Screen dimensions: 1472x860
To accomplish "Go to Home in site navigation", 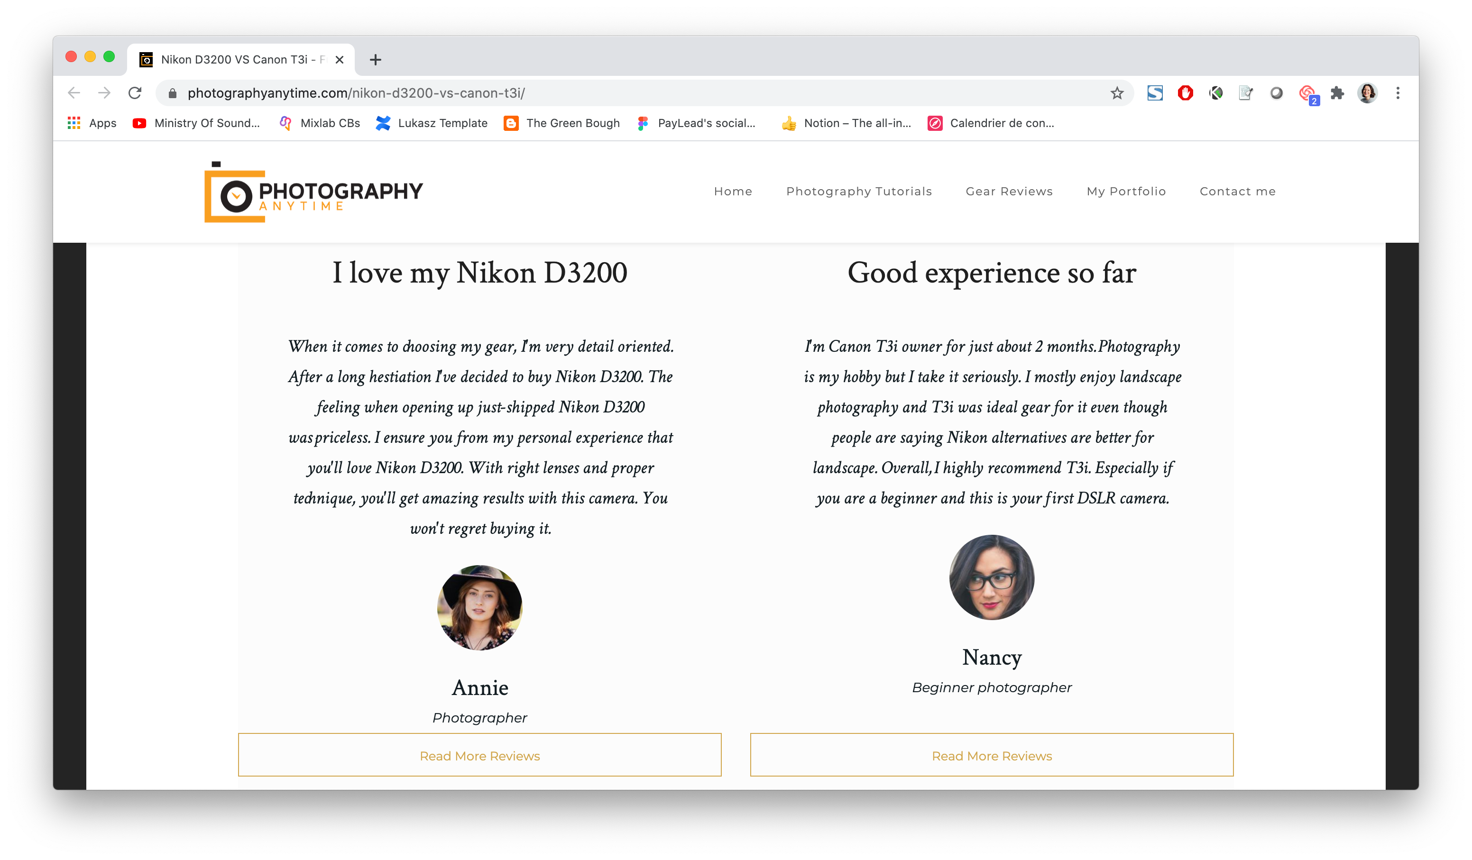I will click(733, 192).
